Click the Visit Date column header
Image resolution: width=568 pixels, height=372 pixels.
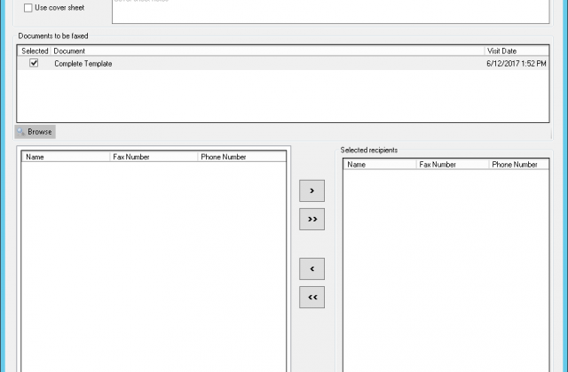tap(515, 51)
